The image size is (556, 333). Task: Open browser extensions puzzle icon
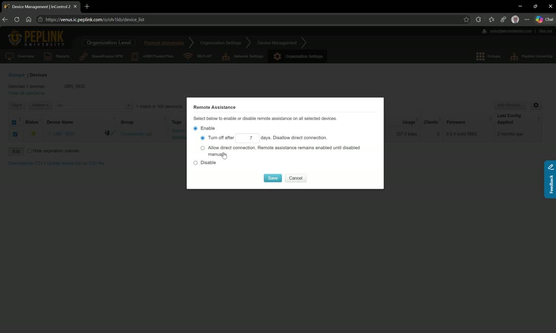(478, 20)
